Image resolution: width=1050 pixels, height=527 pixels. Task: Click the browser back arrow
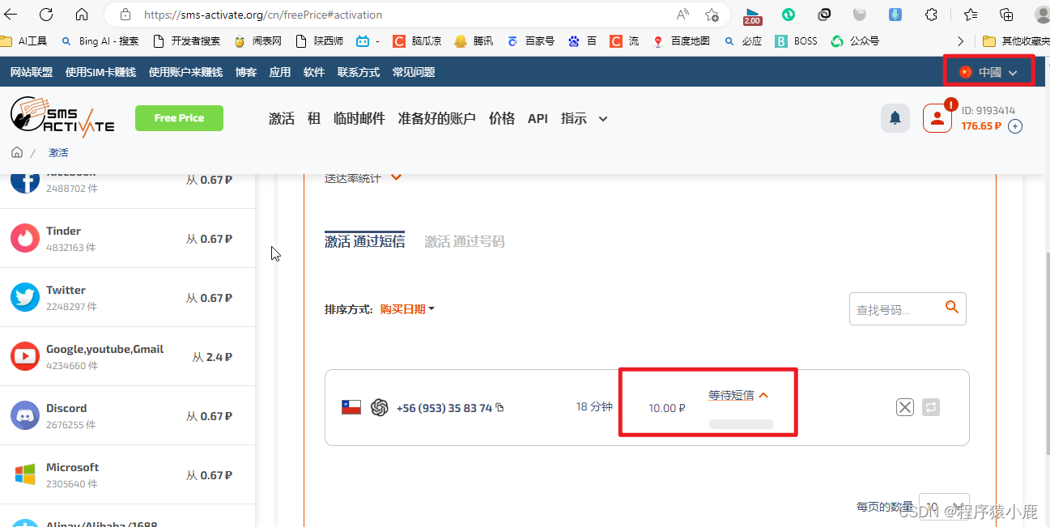coord(11,15)
